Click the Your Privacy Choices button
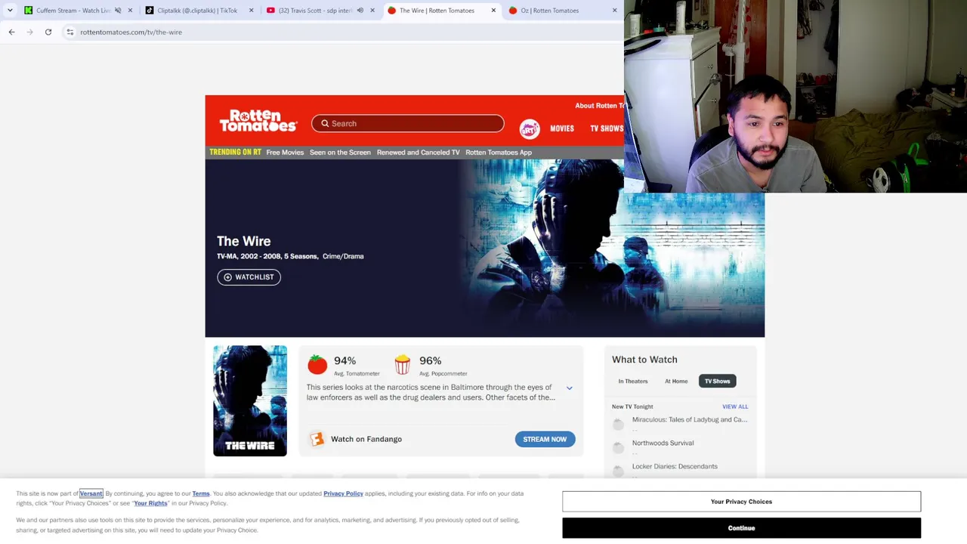This screenshot has height=544, width=967. (741, 502)
